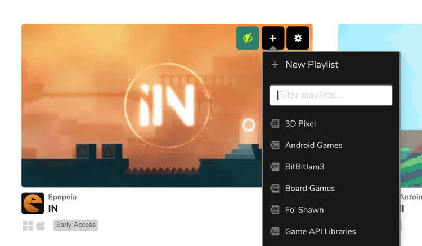Open the IN game cover image
This screenshot has width=422, height=246.
[x=142, y=105]
